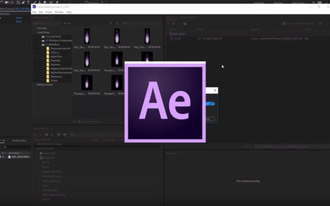Click the new preset plus icon in Preset Browser

pyautogui.click(x=35, y=135)
